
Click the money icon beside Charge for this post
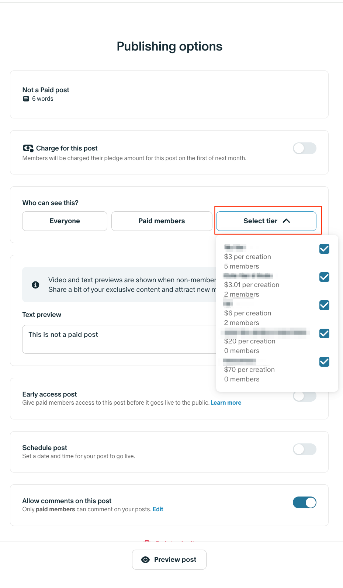click(28, 148)
